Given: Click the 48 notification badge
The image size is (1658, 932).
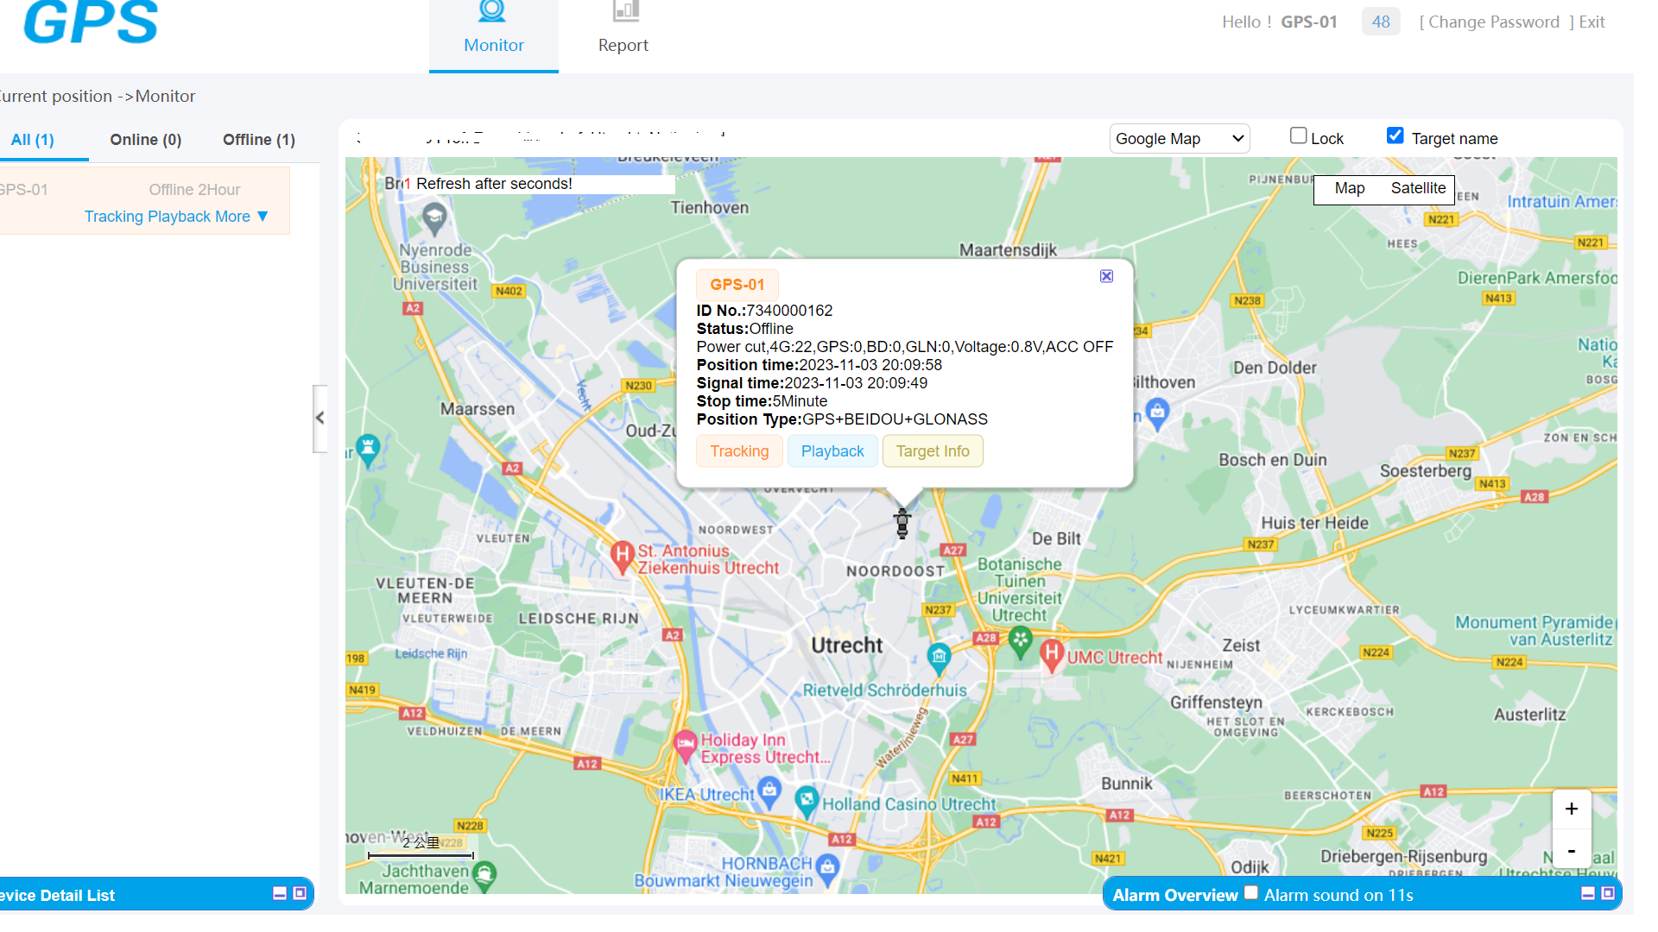Looking at the screenshot, I should coord(1381,22).
